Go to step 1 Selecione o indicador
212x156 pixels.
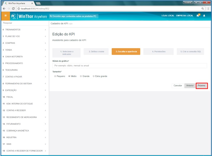point(66,53)
